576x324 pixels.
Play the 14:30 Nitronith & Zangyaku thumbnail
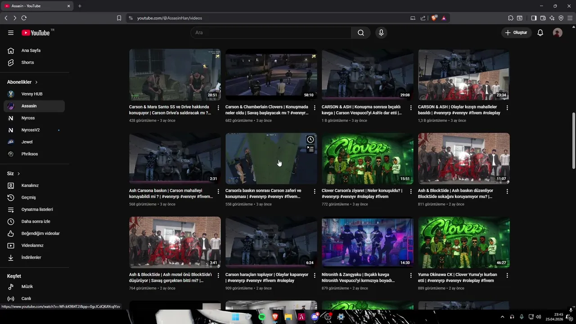pos(368,242)
